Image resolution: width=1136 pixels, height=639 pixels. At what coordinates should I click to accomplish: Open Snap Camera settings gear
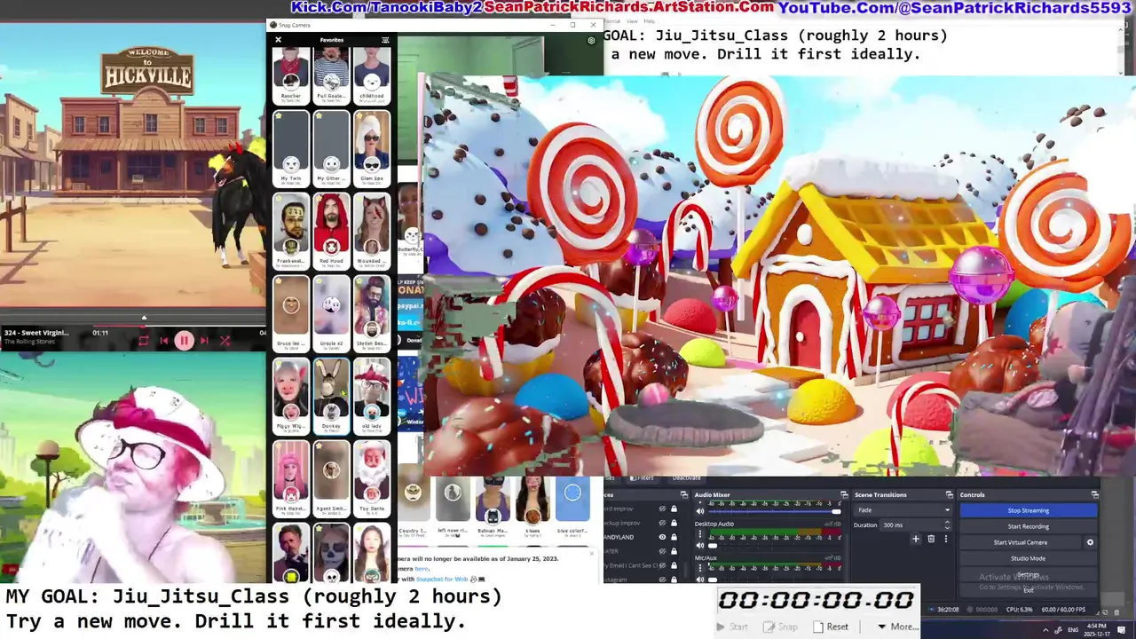pyautogui.click(x=591, y=41)
